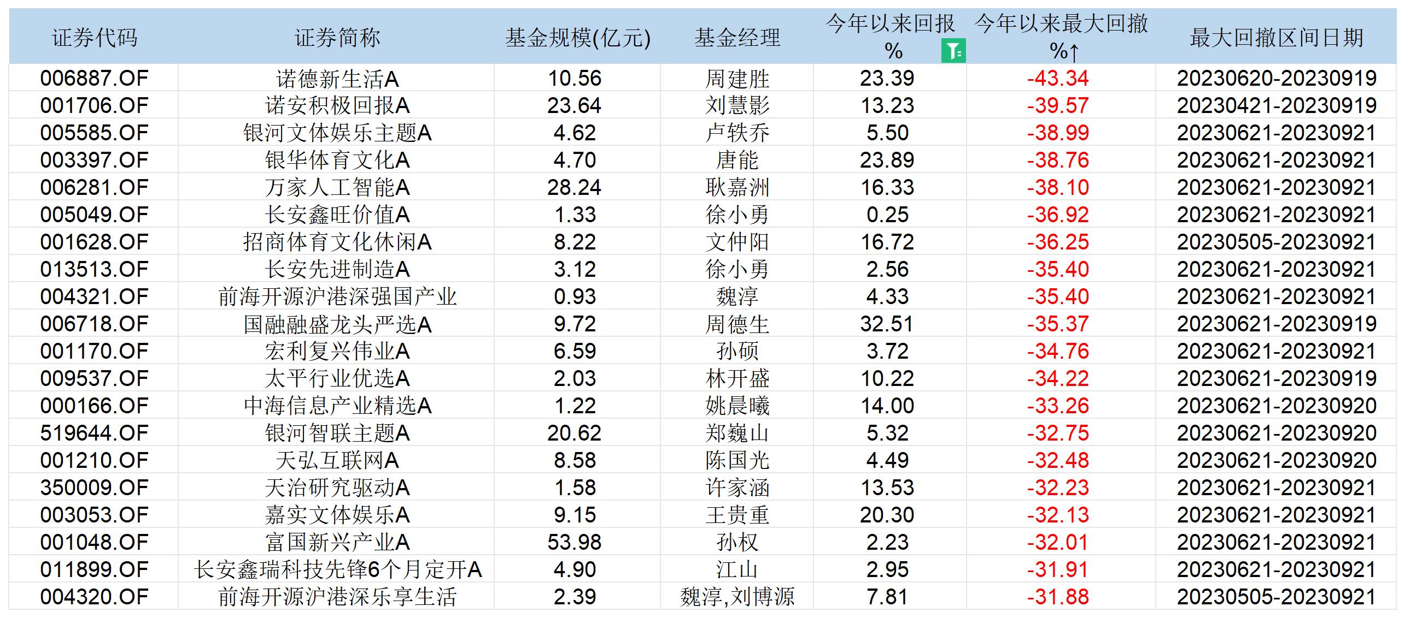This screenshot has height=618, width=1405.
Task: Select the 国融融盛龙头严选A cell
Action: 337,324
